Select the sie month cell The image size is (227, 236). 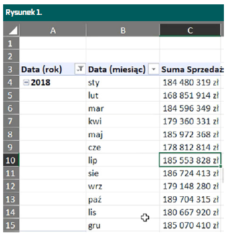click(123, 173)
